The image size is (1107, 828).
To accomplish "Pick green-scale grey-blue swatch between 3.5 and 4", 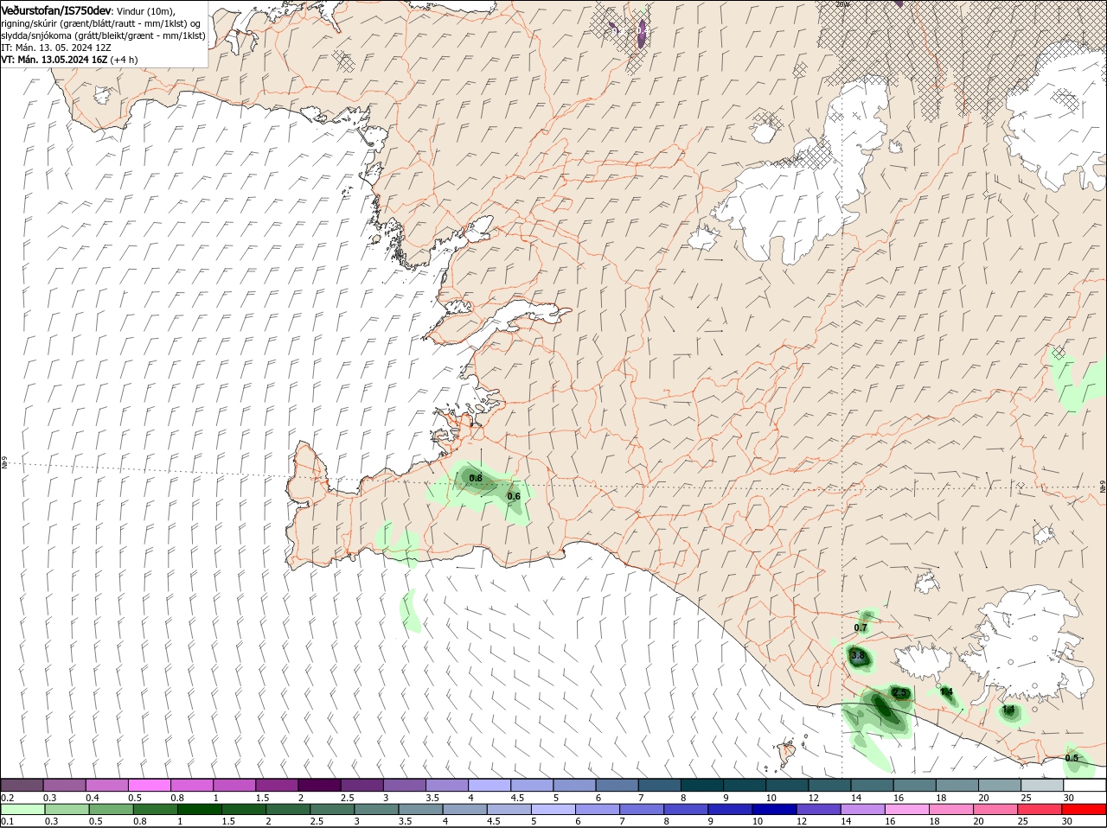I will (x=421, y=809).
